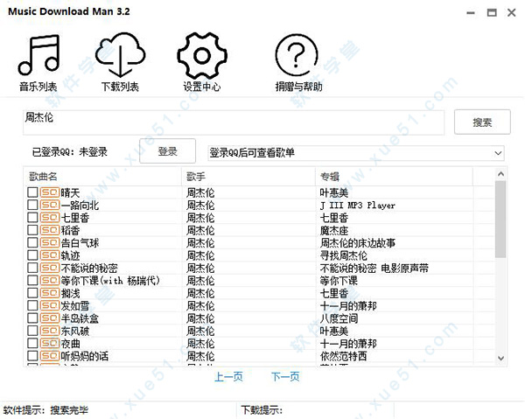The width and height of the screenshot is (525, 419).
Task: Click the song list scrollbar down arrow
Action: click(500, 358)
